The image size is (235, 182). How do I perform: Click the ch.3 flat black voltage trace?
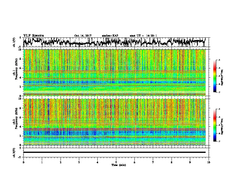point(115,152)
